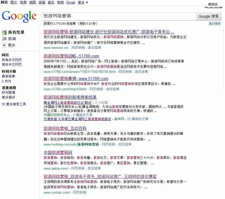Select the 简体中文网页 filter
This screenshot has width=225, height=199.
click(12, 64)
